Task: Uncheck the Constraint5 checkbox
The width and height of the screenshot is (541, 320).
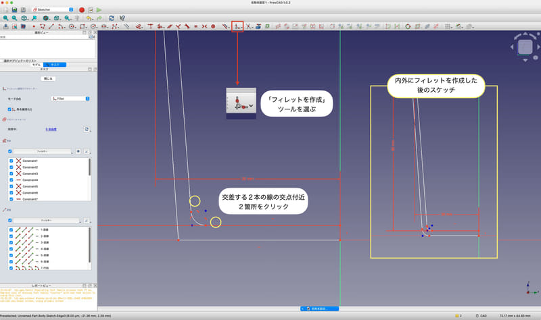Action: click(x=11, y=186)
